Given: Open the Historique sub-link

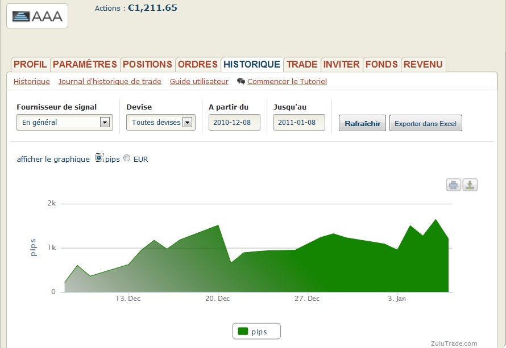Looking at the screenshot, I should click(32, 82).
